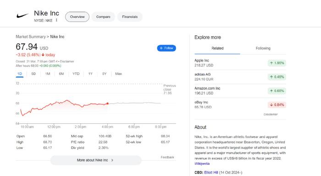Image resolution: width=321 pixels, height=176 pixels.
Task: Select the 1D chart range
Action: 20,74
